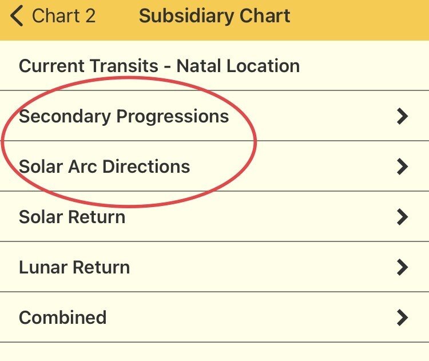Choose the Solar Arc Directions label
429x361 pixels.
coord(104,166)
